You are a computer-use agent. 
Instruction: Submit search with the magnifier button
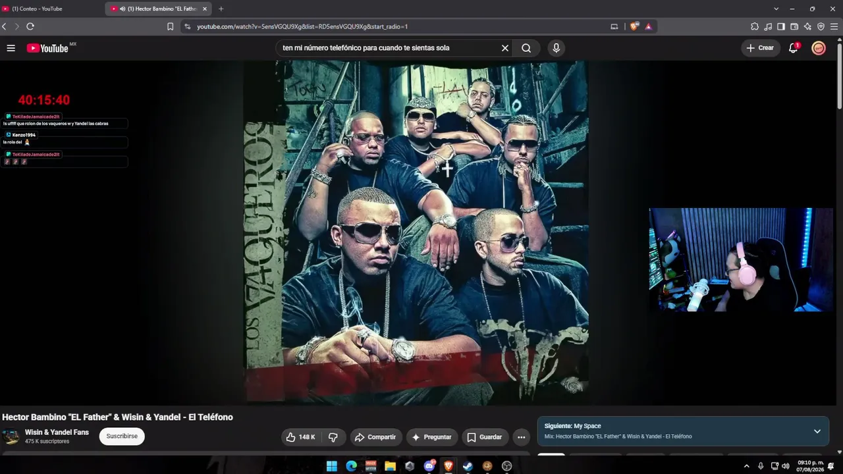[526, 48]
